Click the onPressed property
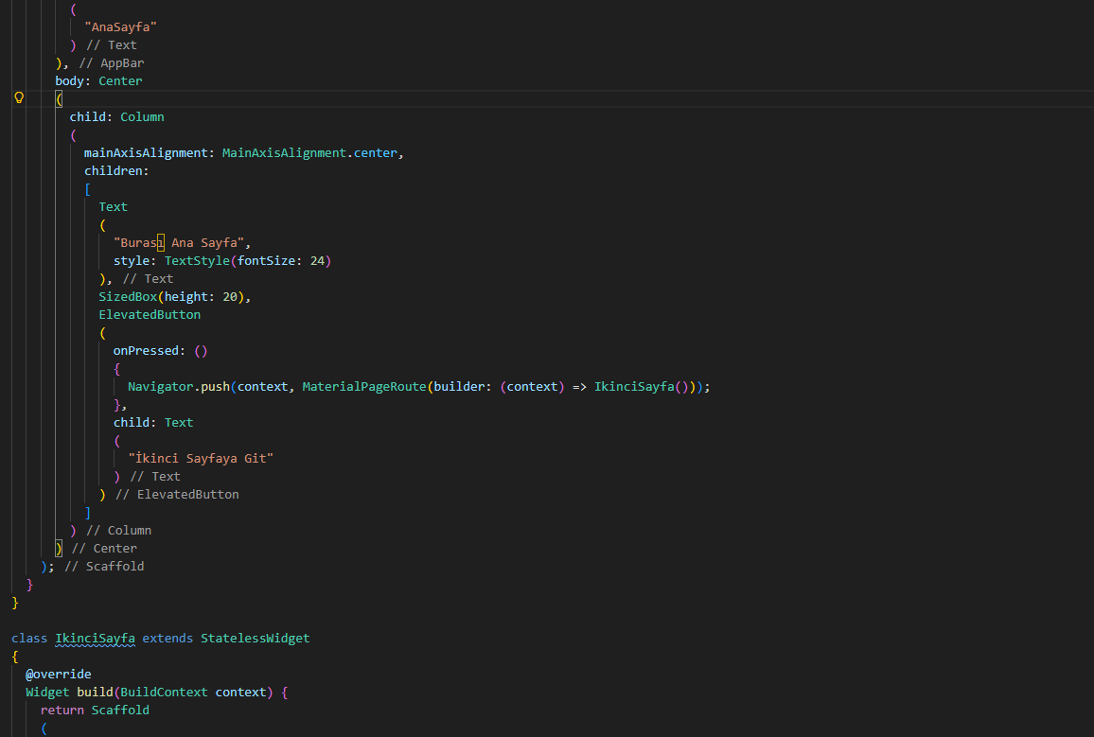 [x=146, y=351]
